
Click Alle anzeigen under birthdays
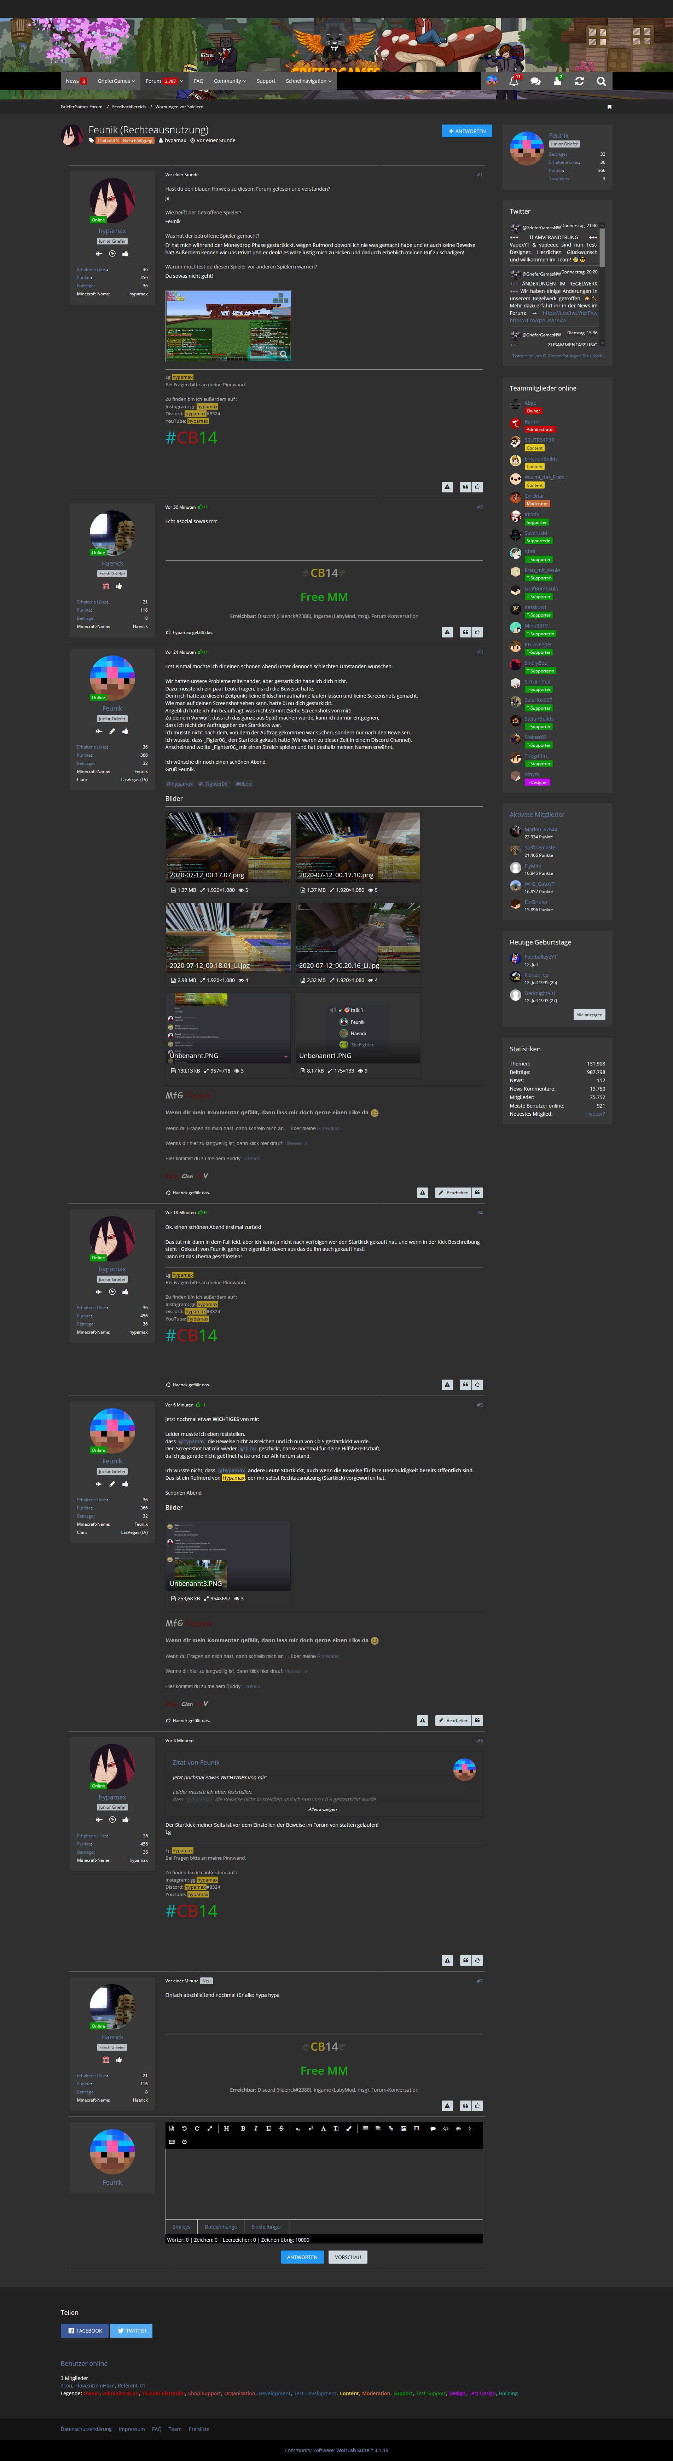[x=589, y=1015]
